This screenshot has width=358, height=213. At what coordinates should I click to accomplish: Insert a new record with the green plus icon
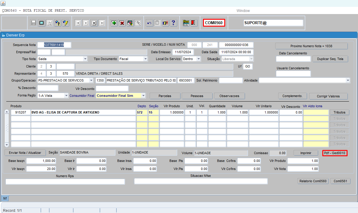(x=114, y=23)
